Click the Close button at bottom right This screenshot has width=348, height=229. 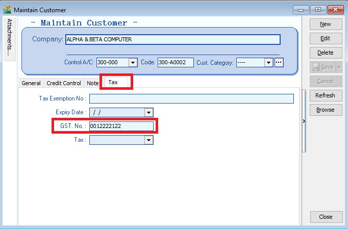click(x=325, y=217)
